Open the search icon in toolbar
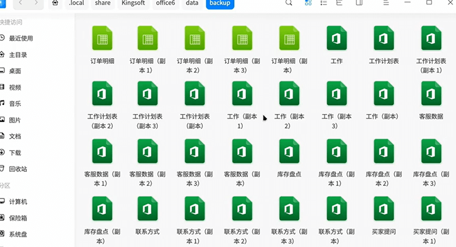The image size is (456, 247). point(288,3)
